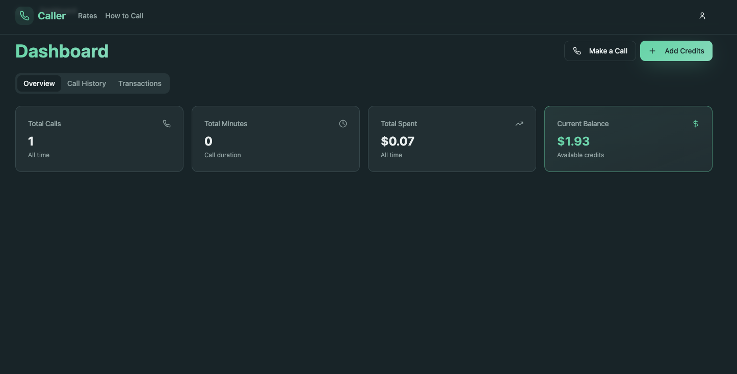
Task: Open the How to Call page
Action: coord(124,16)
